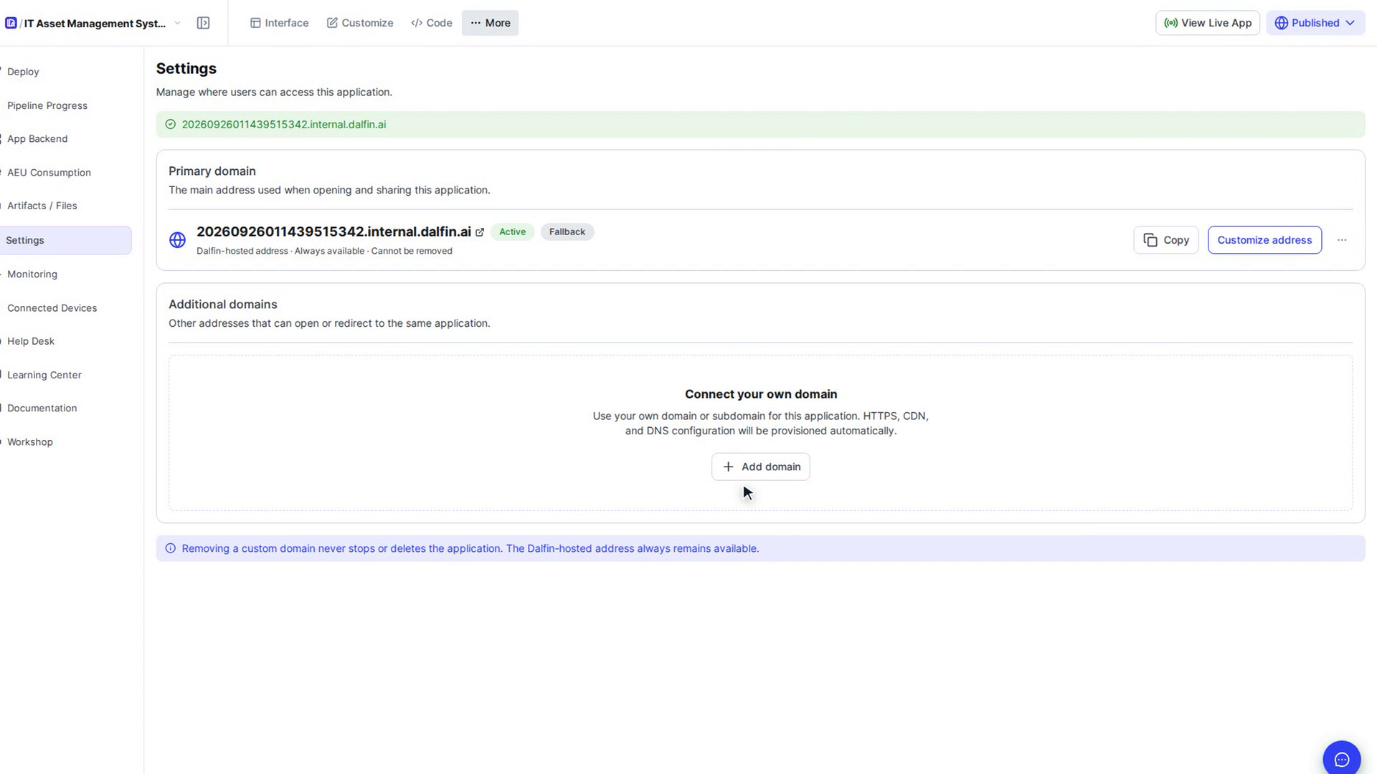Expand the project name dropdown chevron
Screen dimensions: 1377x774
178,23
